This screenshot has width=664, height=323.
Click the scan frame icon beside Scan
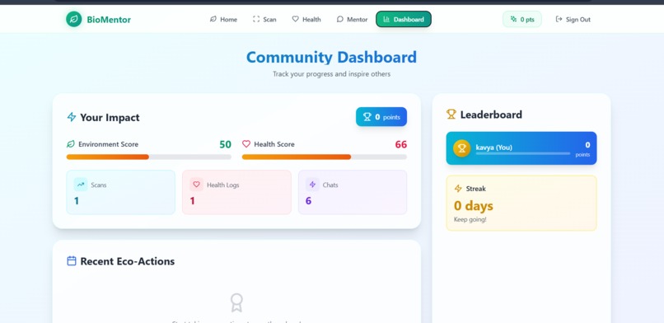tap(256, 19)
